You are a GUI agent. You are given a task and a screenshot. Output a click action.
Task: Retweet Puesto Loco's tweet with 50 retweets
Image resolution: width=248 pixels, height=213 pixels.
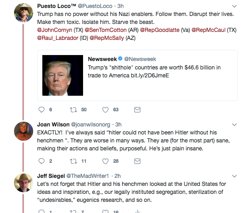[73, 110]
